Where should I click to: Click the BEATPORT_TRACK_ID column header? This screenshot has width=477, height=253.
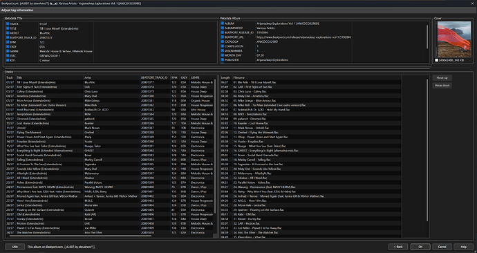tap(155, 77)
